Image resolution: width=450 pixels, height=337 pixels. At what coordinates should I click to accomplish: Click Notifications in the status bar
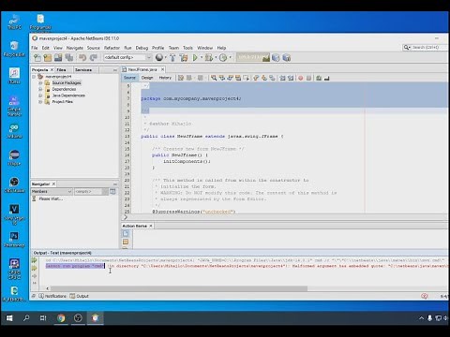point(52,296)
